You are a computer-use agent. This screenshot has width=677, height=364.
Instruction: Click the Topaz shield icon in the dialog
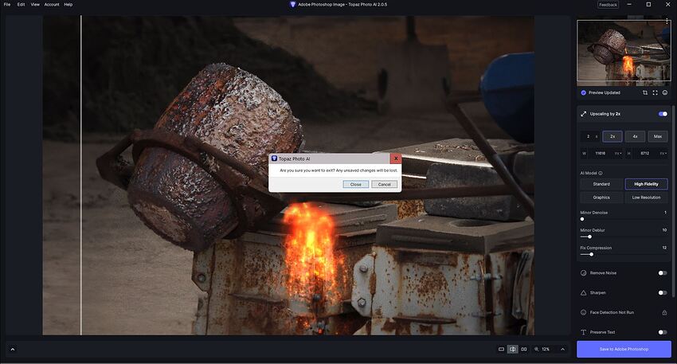pos(274,159)
